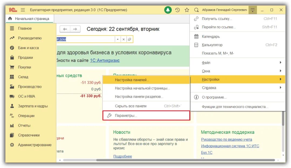Click the user name Абрамов Геннадий Сергеевич
This screenshot has height=168, width=291.
click(225, 10)
